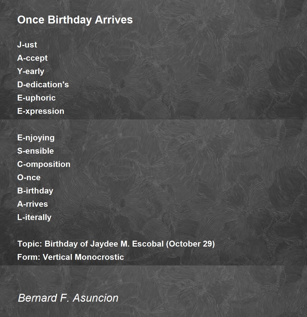Click the line E-njoying
The image size is (307, 317).
pos(36,138)
